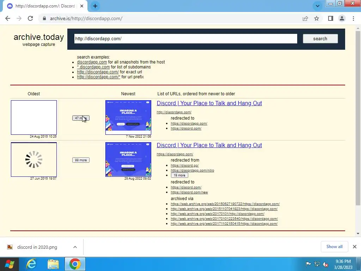Go back using the browser back arrow
The image size is (361, 271).
click(8, 18)
